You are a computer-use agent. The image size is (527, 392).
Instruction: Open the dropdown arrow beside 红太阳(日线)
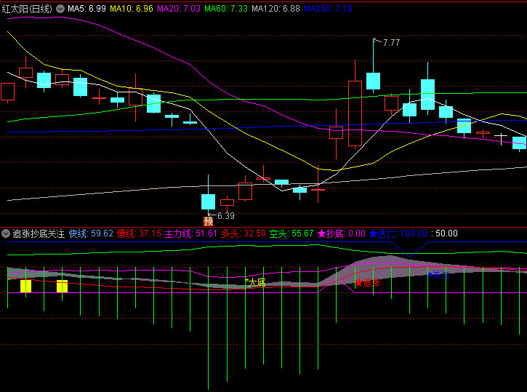(60, 8)
